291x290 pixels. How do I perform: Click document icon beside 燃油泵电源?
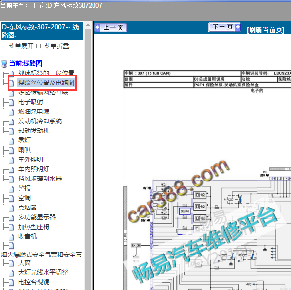[x=12, y=112]
